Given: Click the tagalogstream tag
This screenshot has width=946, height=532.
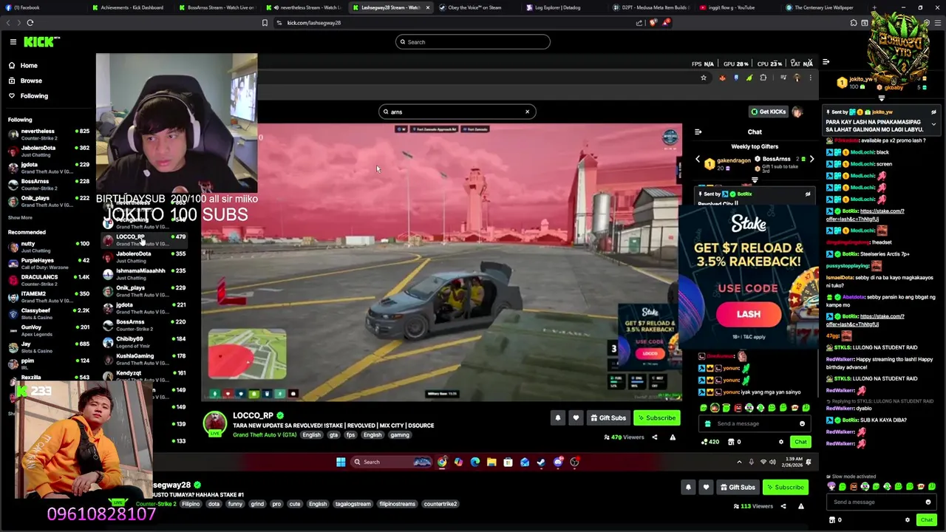Looking at the screenshot, I should coord(353,504).
